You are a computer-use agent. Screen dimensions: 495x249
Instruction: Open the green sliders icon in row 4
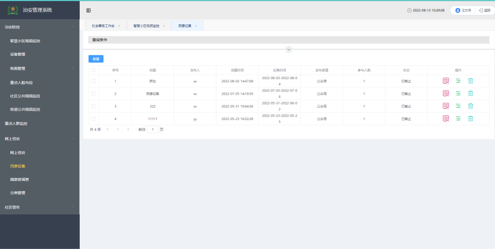click(x=458, y=119)
